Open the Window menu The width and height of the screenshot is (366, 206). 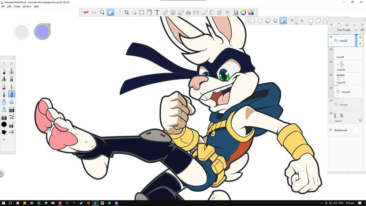pyautogui.click(x=27, y=6)
